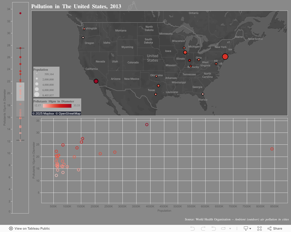Screen dimensions: 291x232
Task: Expand the download dropdown caret
Action: point(250,229)
